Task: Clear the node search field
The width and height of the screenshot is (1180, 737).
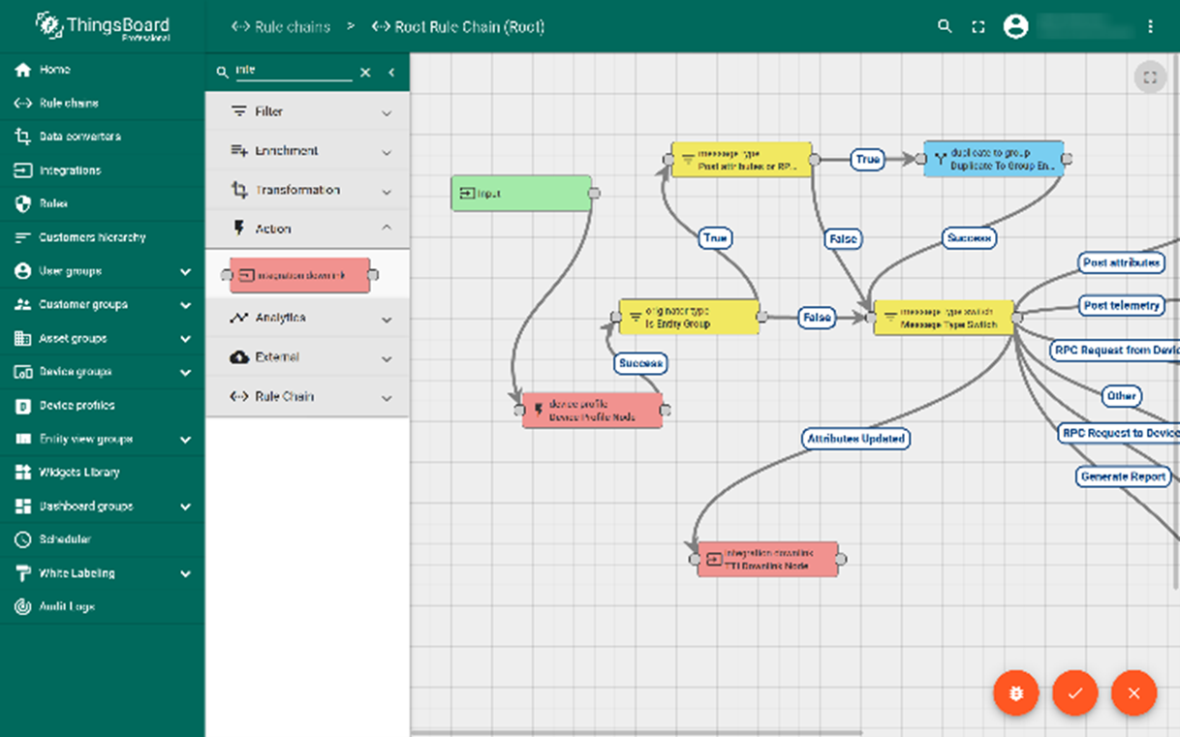Action: coord(365,73)
